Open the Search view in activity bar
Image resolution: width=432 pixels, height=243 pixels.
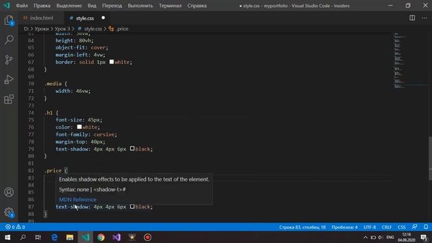9,39
